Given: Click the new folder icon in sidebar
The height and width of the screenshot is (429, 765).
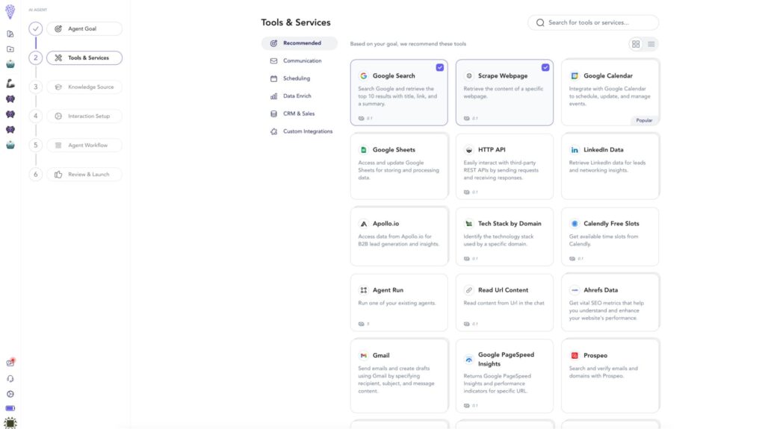Looking at the screenshot, I should point(10,49).
